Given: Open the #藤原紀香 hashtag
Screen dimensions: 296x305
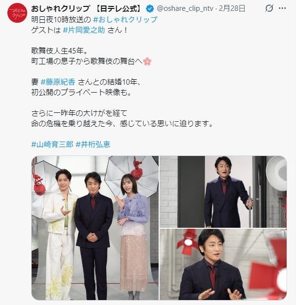Looking at the screenshot, I should pos(58,82).
